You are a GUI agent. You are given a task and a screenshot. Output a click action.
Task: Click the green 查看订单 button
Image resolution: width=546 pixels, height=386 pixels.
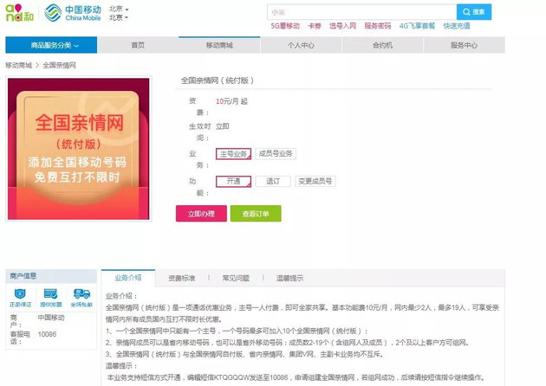click(256, 214)
